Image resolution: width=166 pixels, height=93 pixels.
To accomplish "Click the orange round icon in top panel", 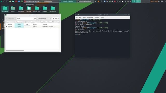I will (x=99, y=1).
